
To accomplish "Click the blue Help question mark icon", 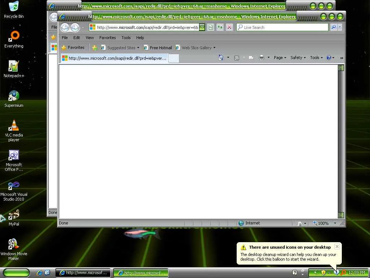I will (x=328, y=58).
